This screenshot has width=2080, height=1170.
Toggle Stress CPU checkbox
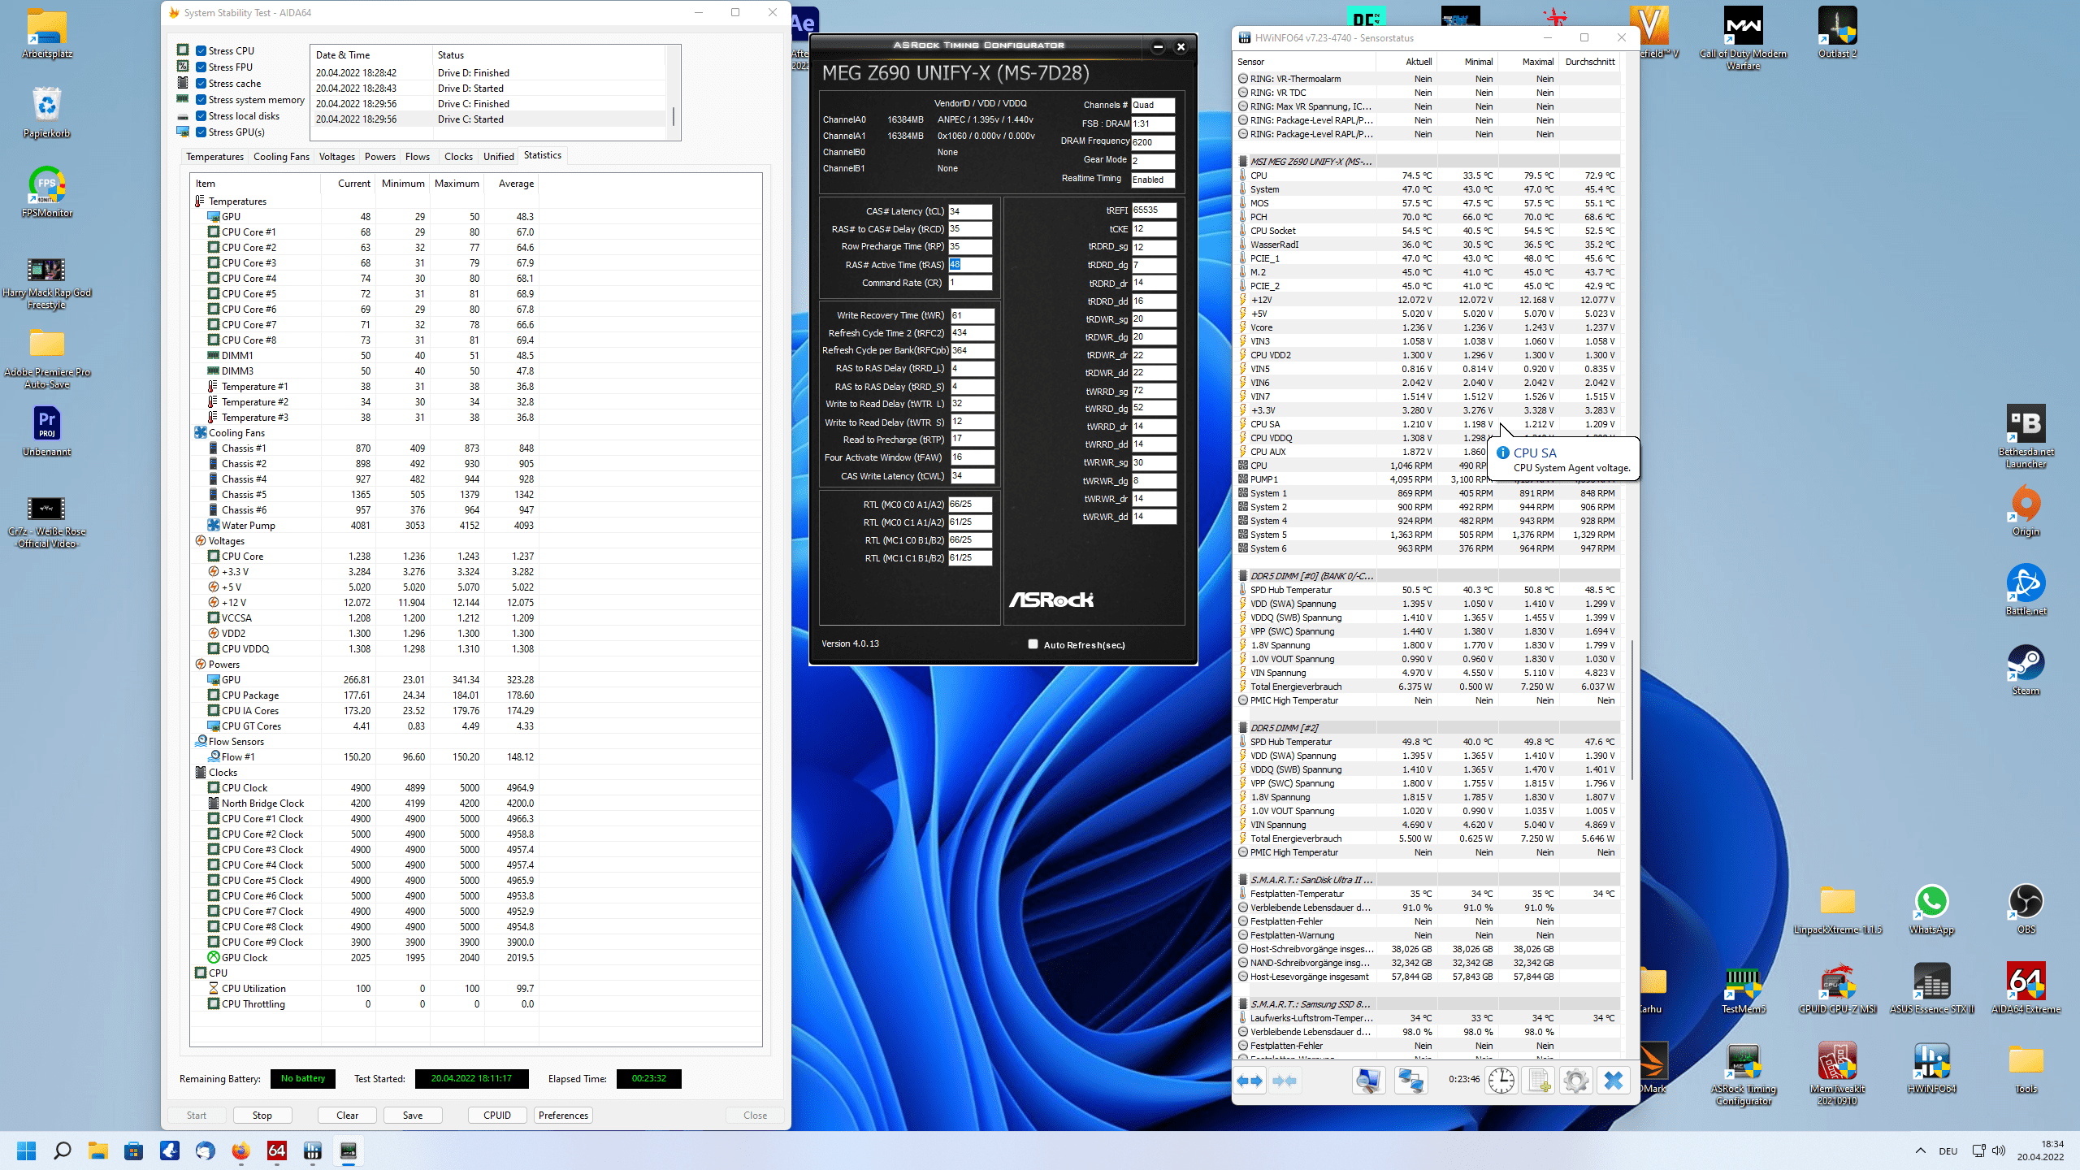click(201, 50)
